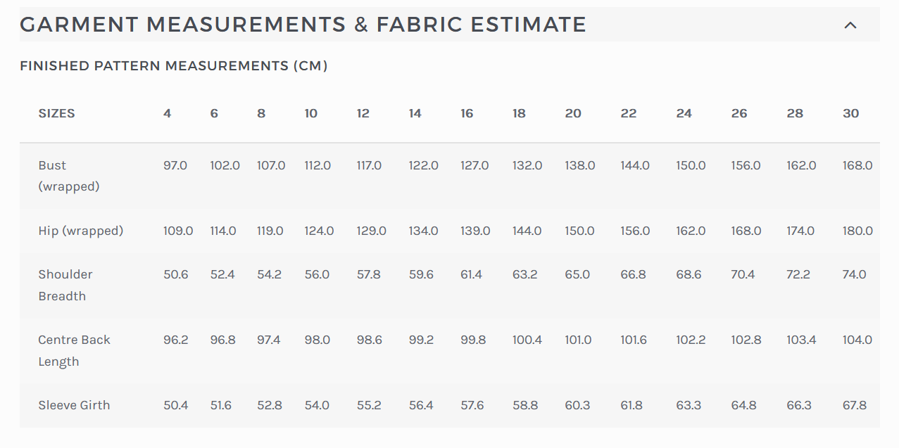Select the 67.8 sleeve girth for size 30

(855, 405)
